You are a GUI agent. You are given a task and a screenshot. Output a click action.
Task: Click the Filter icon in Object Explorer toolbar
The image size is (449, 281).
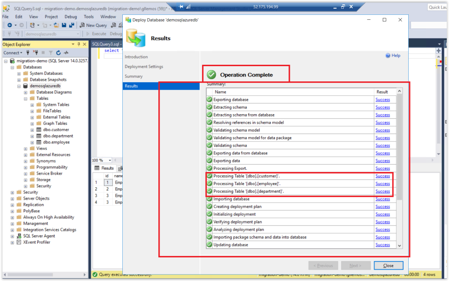(51, 53)
